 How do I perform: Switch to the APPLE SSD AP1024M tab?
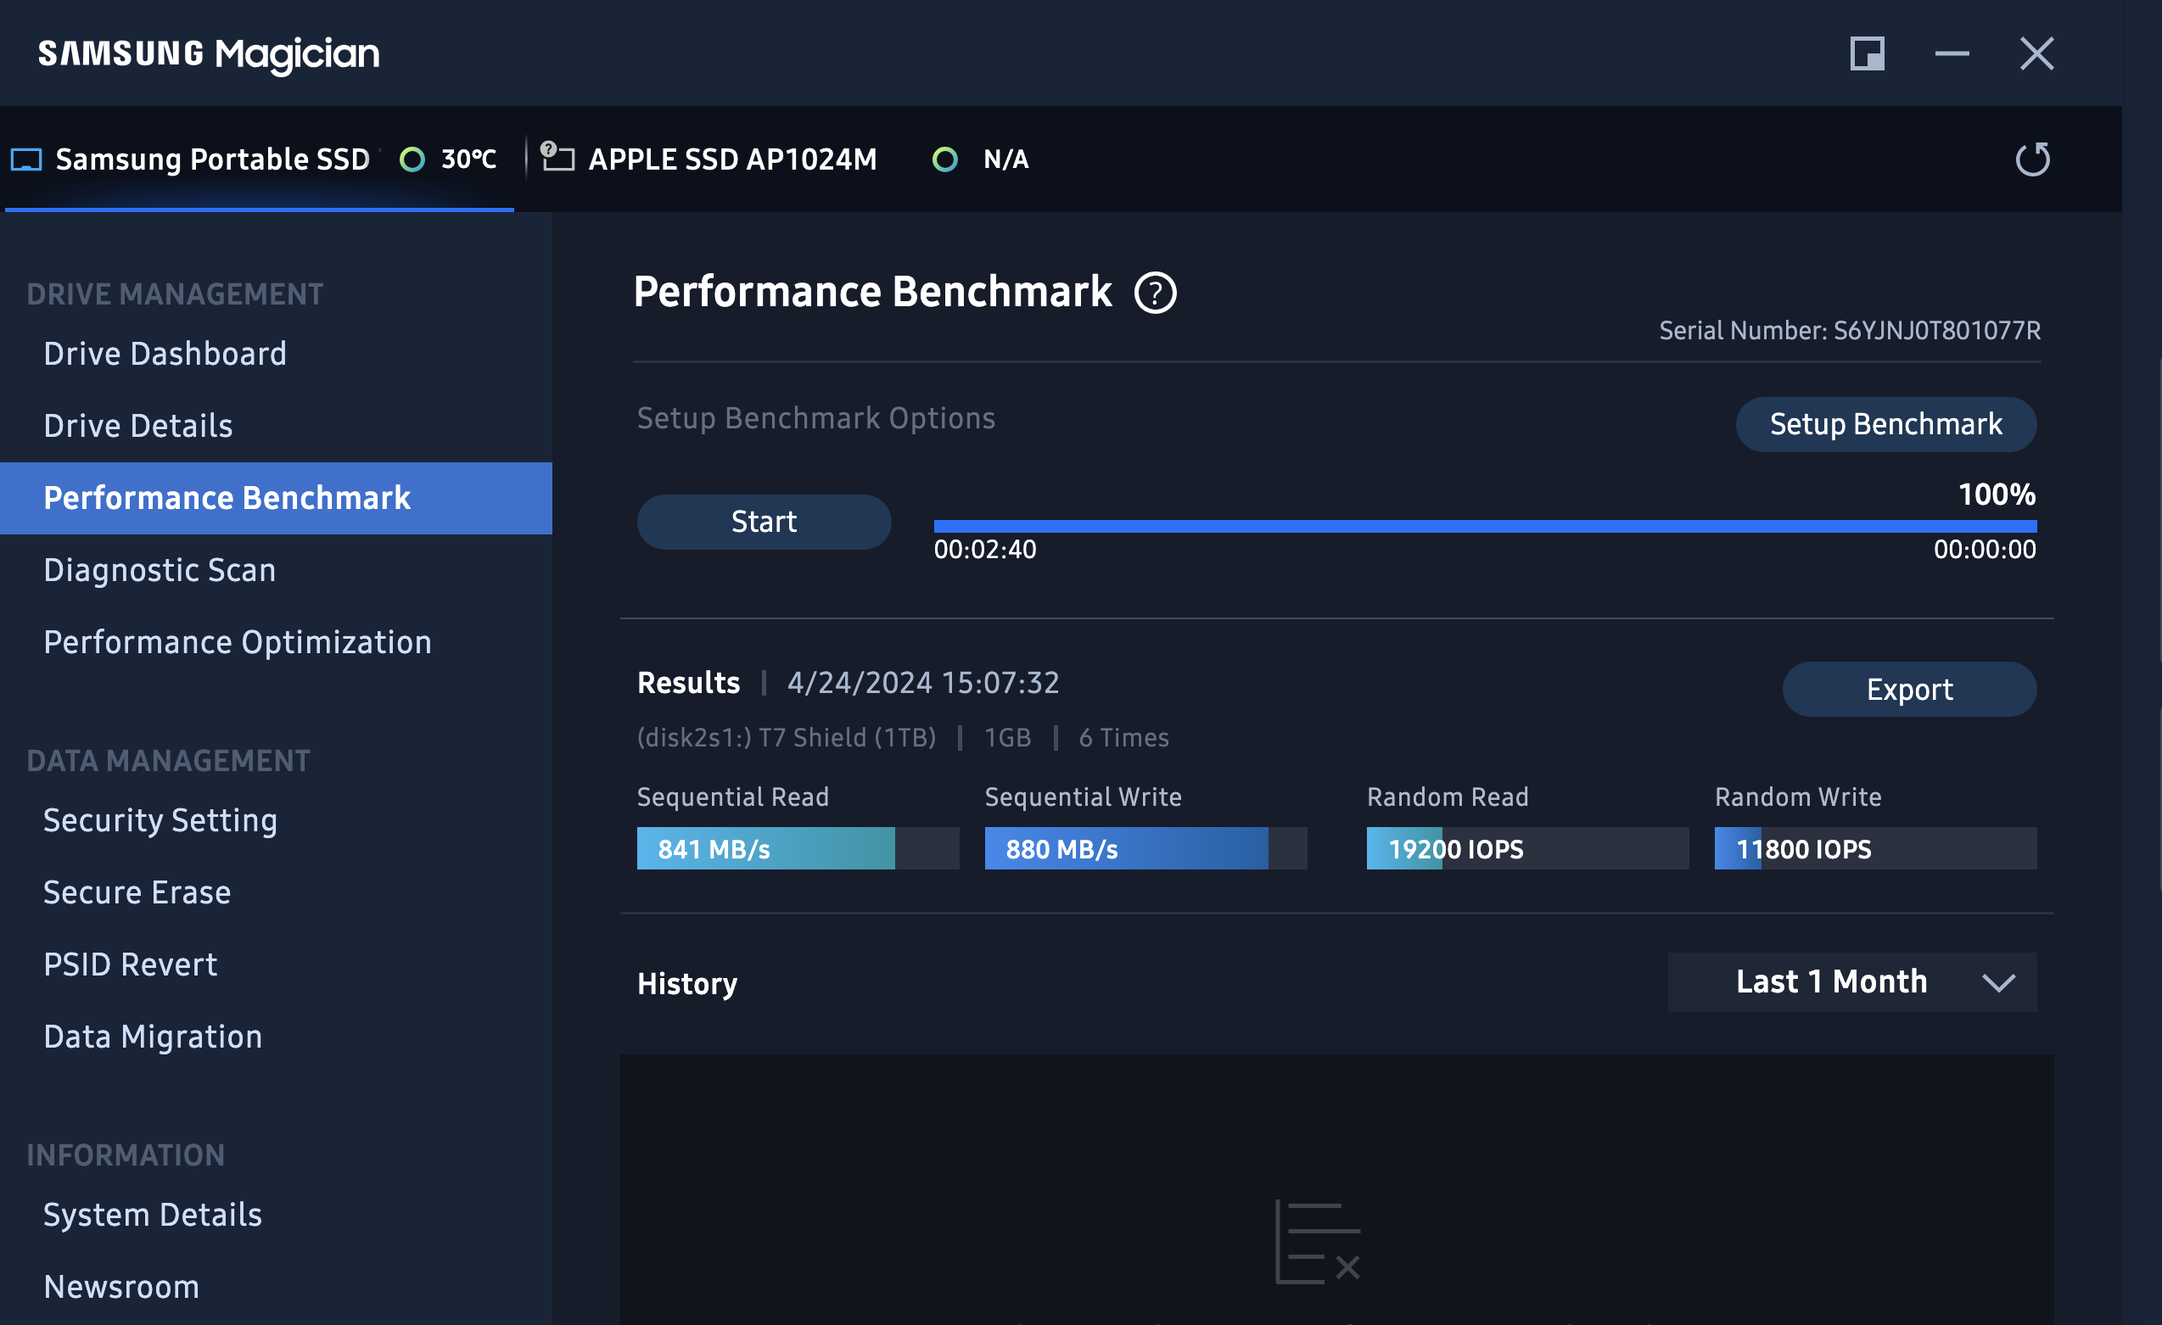pyautogui.click(x=731, y=159)
